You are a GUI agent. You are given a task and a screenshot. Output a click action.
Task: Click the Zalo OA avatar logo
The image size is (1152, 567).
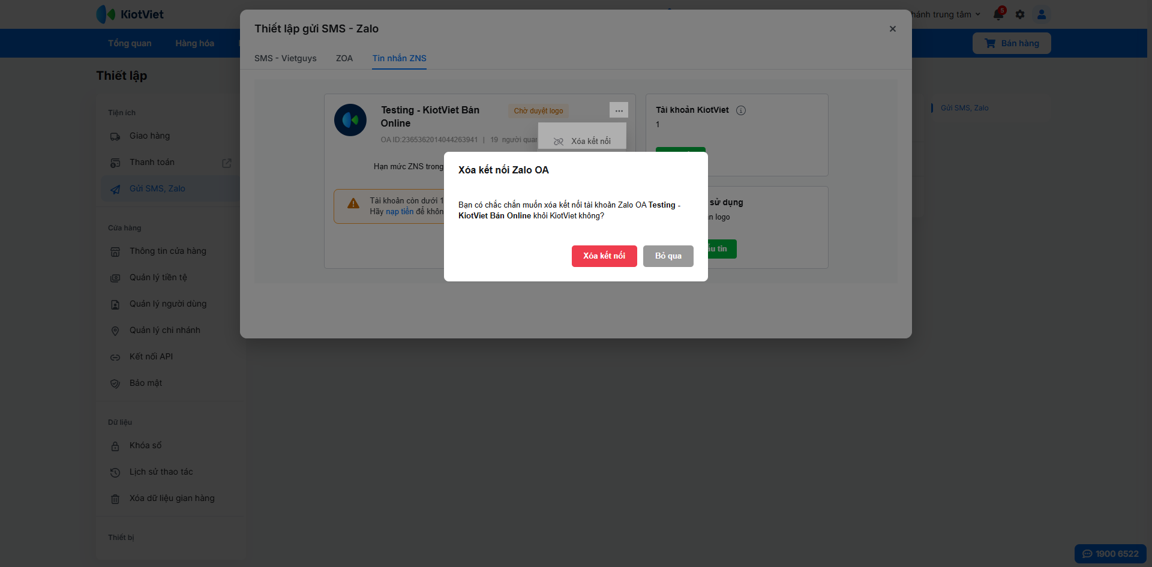(x=350, y=120)
